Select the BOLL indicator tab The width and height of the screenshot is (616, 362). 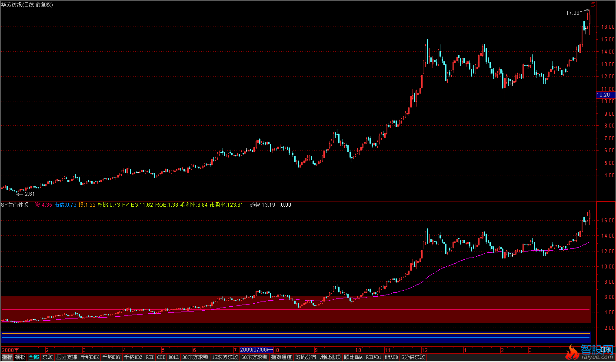tap(173, 357)
